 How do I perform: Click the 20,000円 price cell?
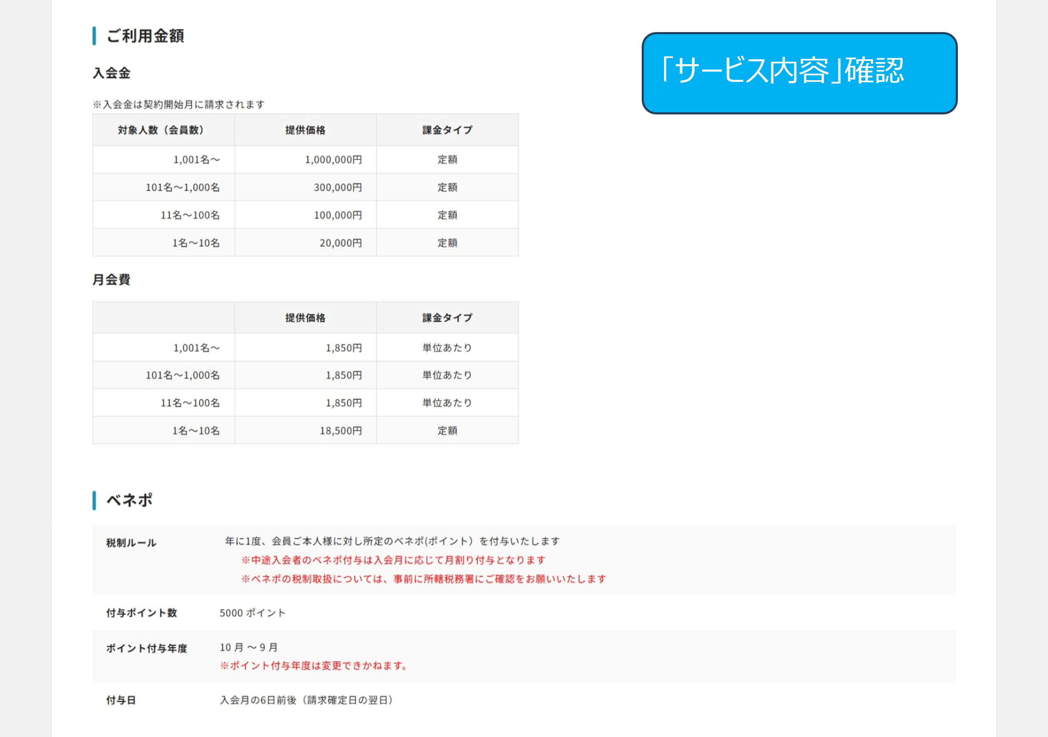(340, 243)
